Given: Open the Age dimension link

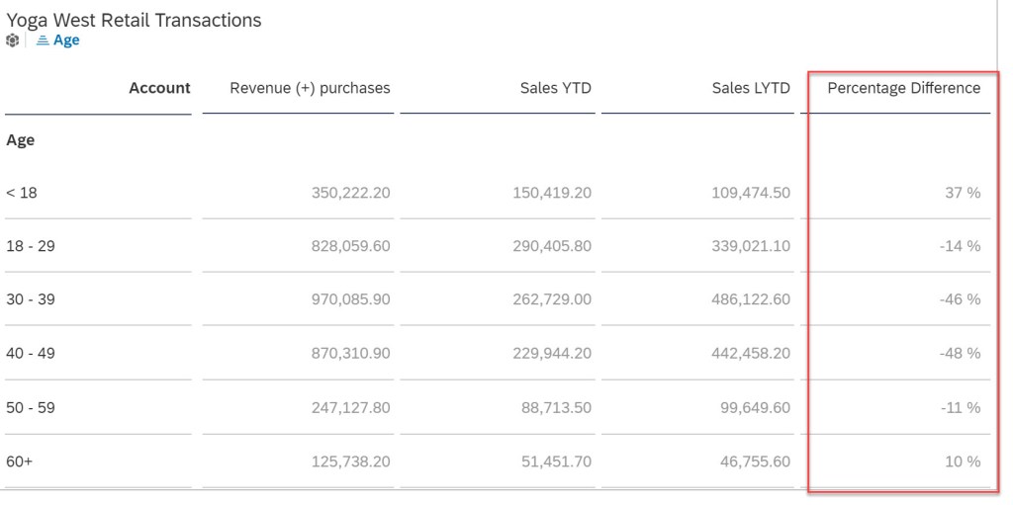Looking at the screenshot, I should [x=66, y=41].
